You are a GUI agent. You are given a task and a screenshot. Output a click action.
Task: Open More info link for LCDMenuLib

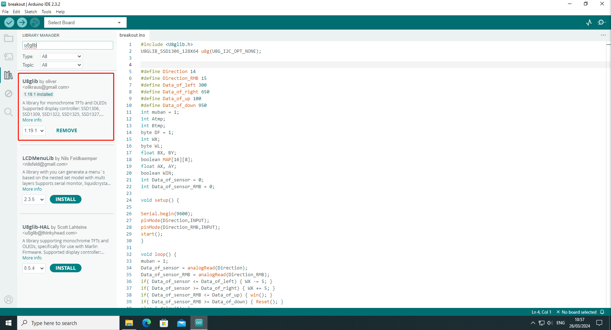tap(32, 189)
